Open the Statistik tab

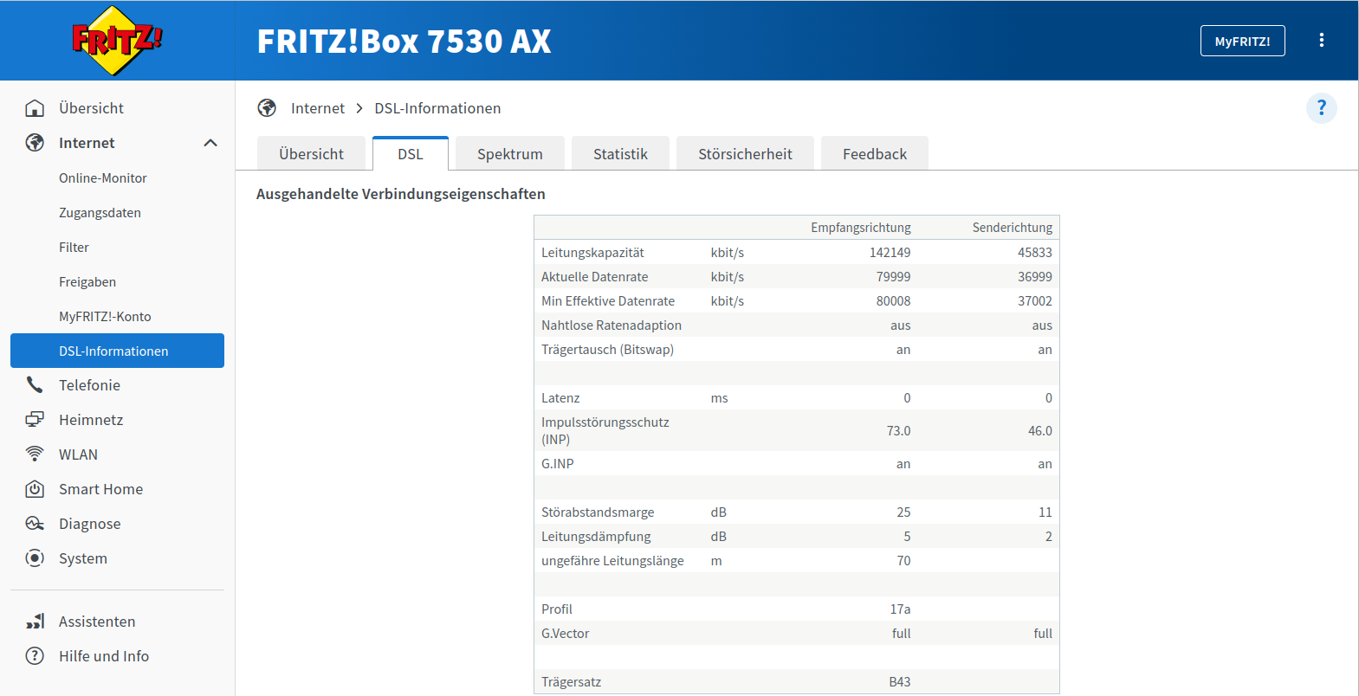(x=620, y=154)
